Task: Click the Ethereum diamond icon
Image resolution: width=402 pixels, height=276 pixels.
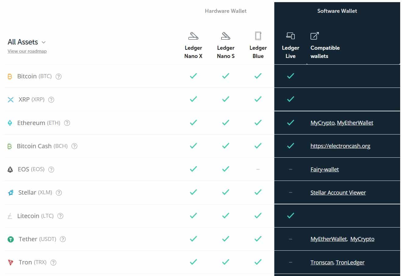Action: [x=10, y=123]
